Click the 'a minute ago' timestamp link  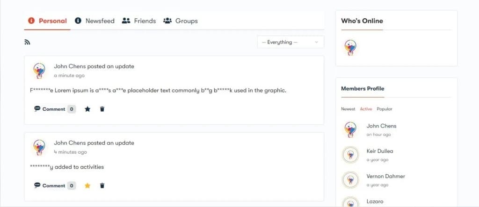(69, 75)
